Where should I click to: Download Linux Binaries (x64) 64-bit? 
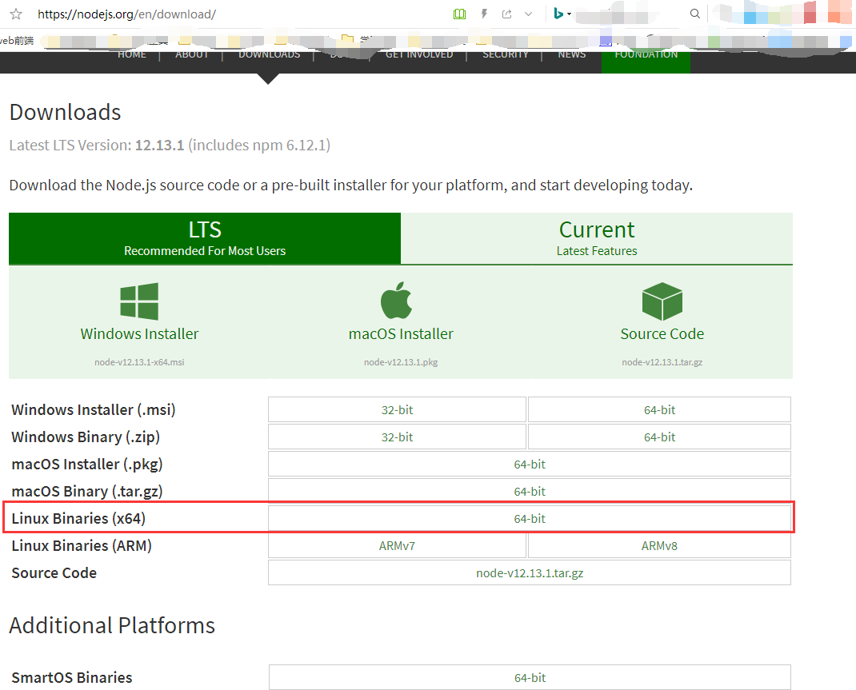point(530,518)
